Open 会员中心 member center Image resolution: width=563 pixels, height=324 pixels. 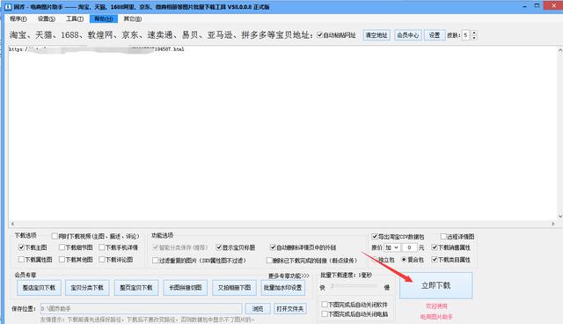coord(407,35)
